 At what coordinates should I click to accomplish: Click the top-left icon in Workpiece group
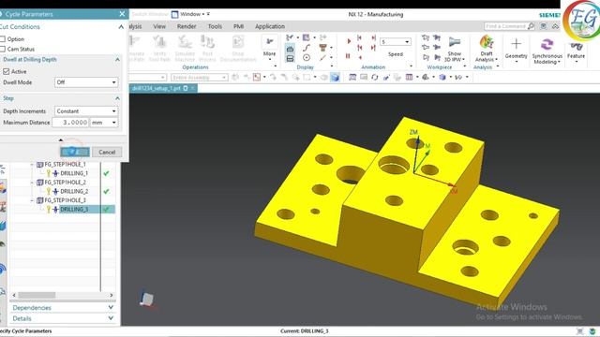(x=425, y=37)
